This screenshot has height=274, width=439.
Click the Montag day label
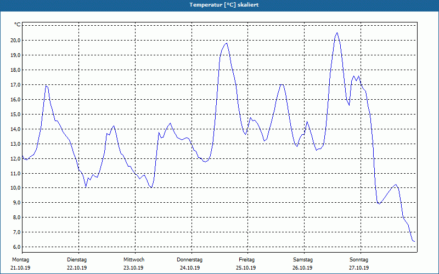click(x=20, y=260)
